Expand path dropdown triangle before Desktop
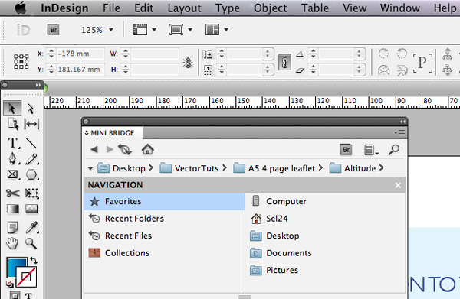 point(90,168)
